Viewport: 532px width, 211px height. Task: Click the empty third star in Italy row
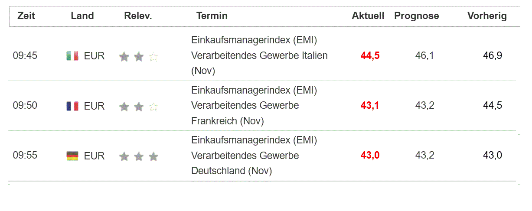point(153,56)
